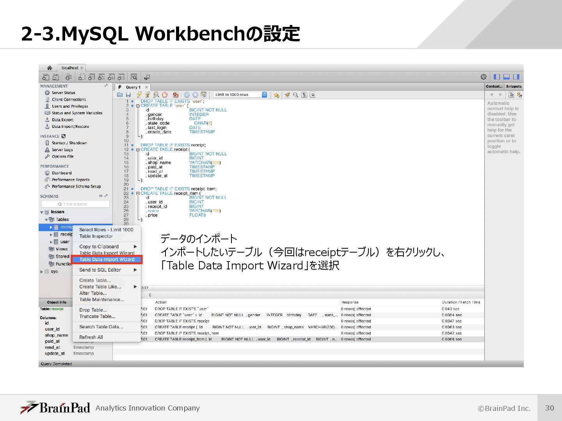Viewport: 562px width, 421px height.
Task: Create new view toolbar icon
Action: (x=101, y=77)
